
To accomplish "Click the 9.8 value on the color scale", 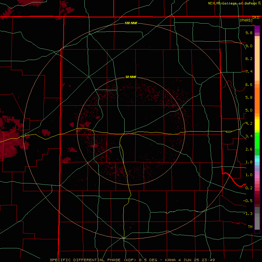I will [249, 33].
